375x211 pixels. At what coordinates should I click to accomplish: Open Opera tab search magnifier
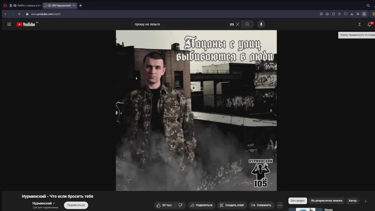click(368, 5)
